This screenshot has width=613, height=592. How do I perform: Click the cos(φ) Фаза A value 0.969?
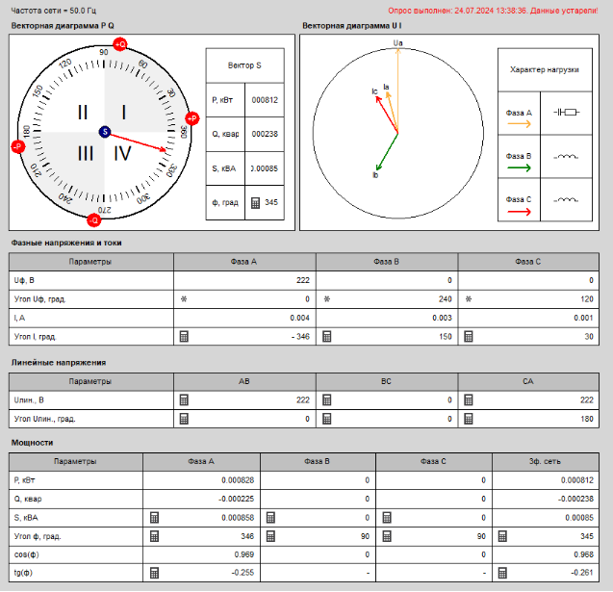click(x=244, y=554)
